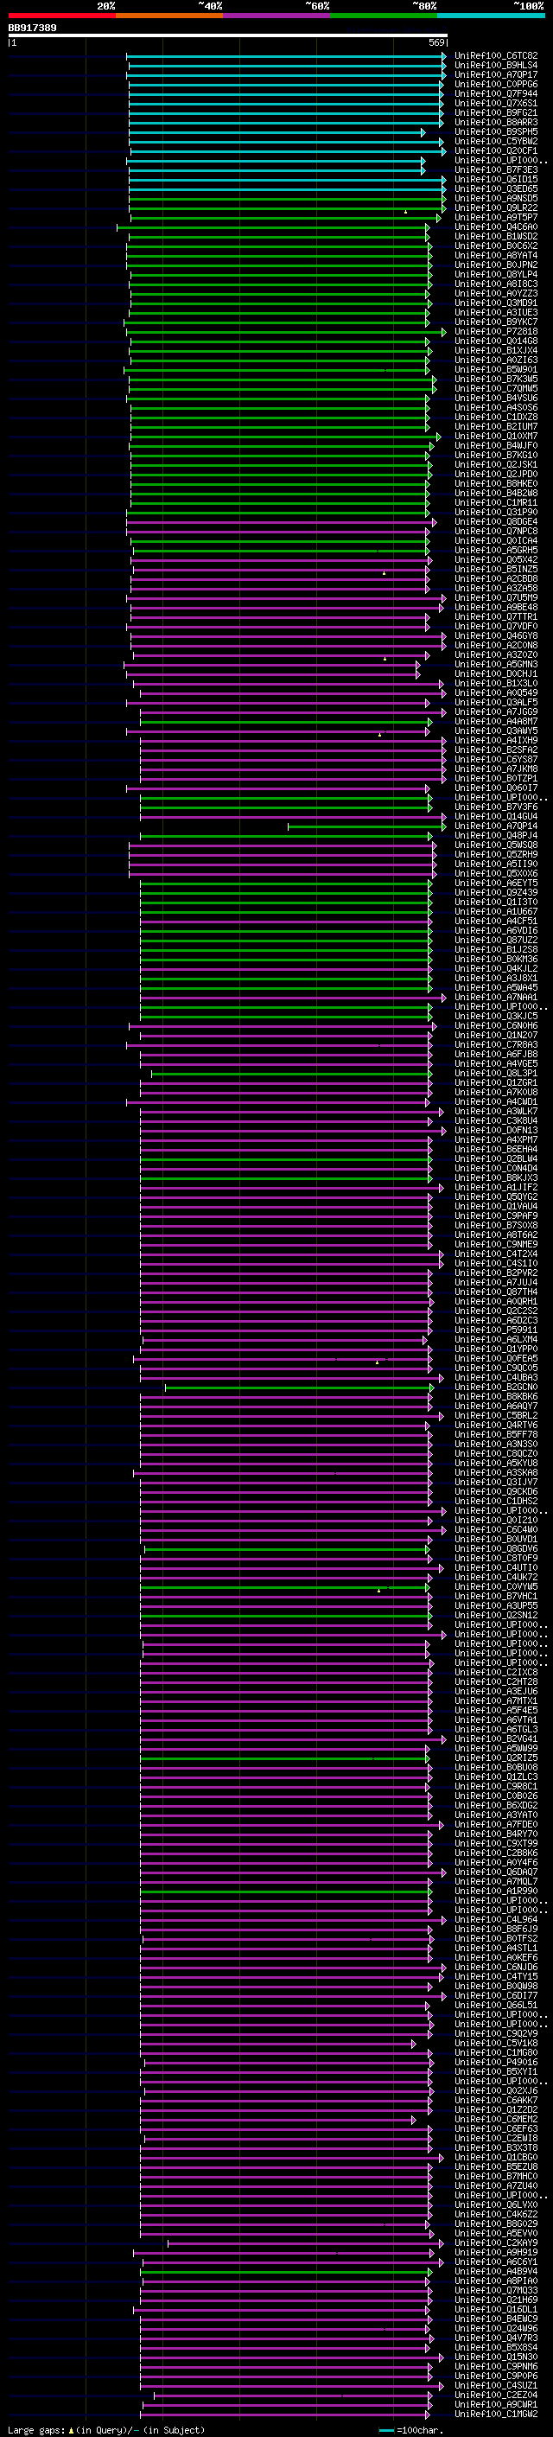Select hit label UniRef100_Q15N30

[496, 2357]
